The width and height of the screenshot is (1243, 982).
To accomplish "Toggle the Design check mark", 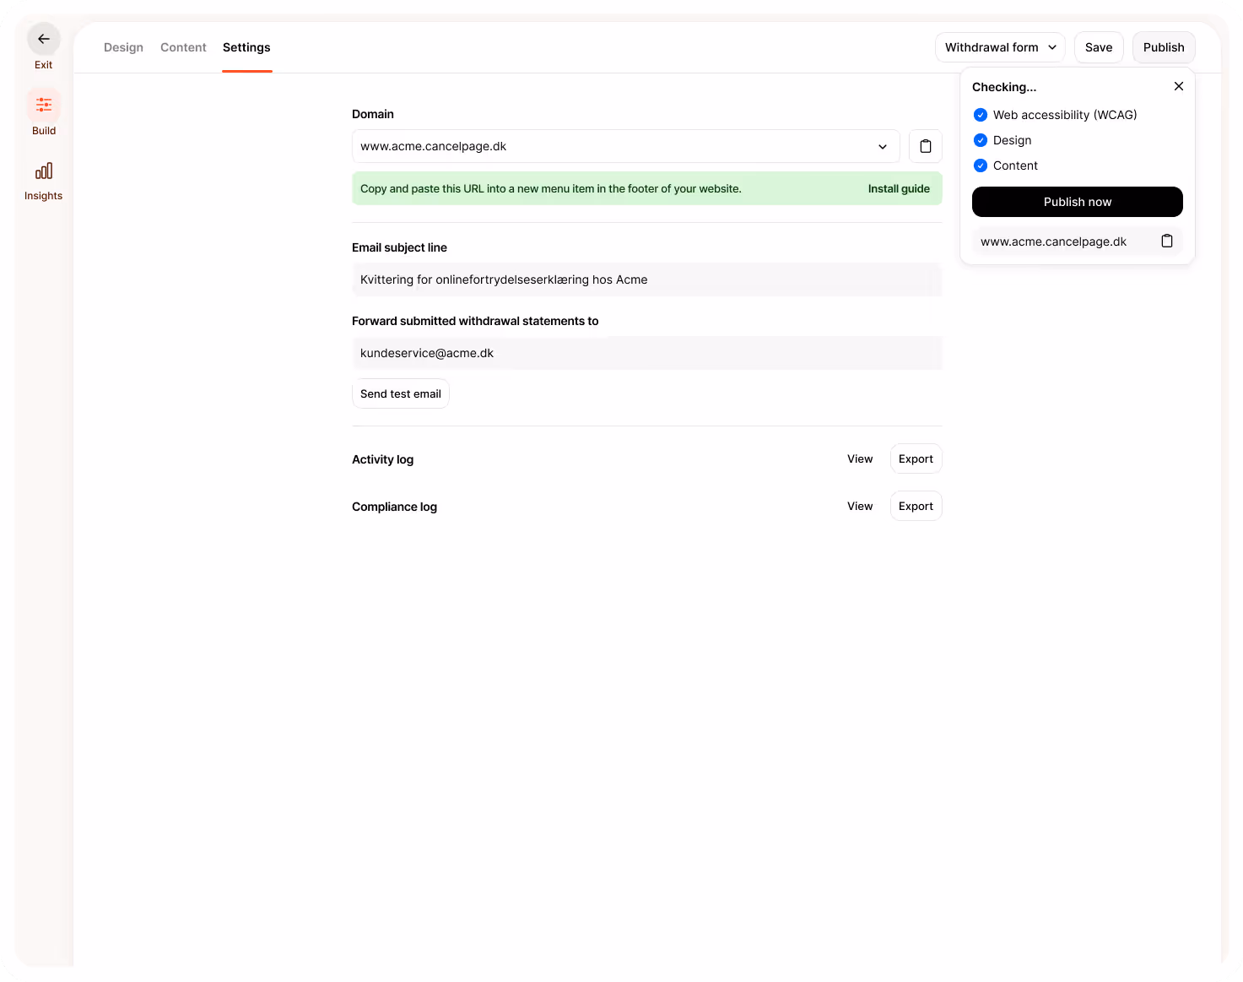I will [981, 140].
